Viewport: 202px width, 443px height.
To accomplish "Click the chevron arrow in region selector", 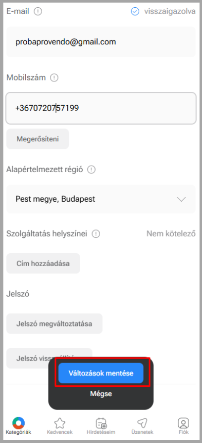I will [181, 199].
